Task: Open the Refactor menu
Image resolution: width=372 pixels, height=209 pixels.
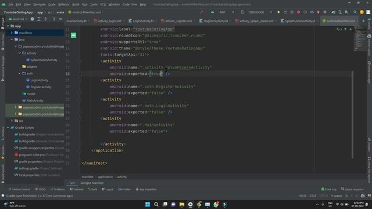Action: coord(63,4)
